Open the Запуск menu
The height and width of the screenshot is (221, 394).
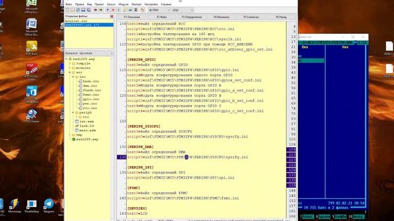(x=111, y=4)
